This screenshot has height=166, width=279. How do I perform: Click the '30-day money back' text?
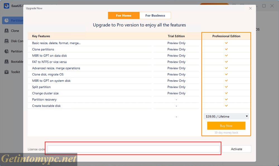tap(226, 133)
